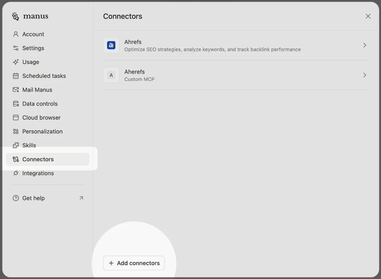The height and width of the screenshot is (279, 381).
Task: Open the Account section
Action: (48, 34)
